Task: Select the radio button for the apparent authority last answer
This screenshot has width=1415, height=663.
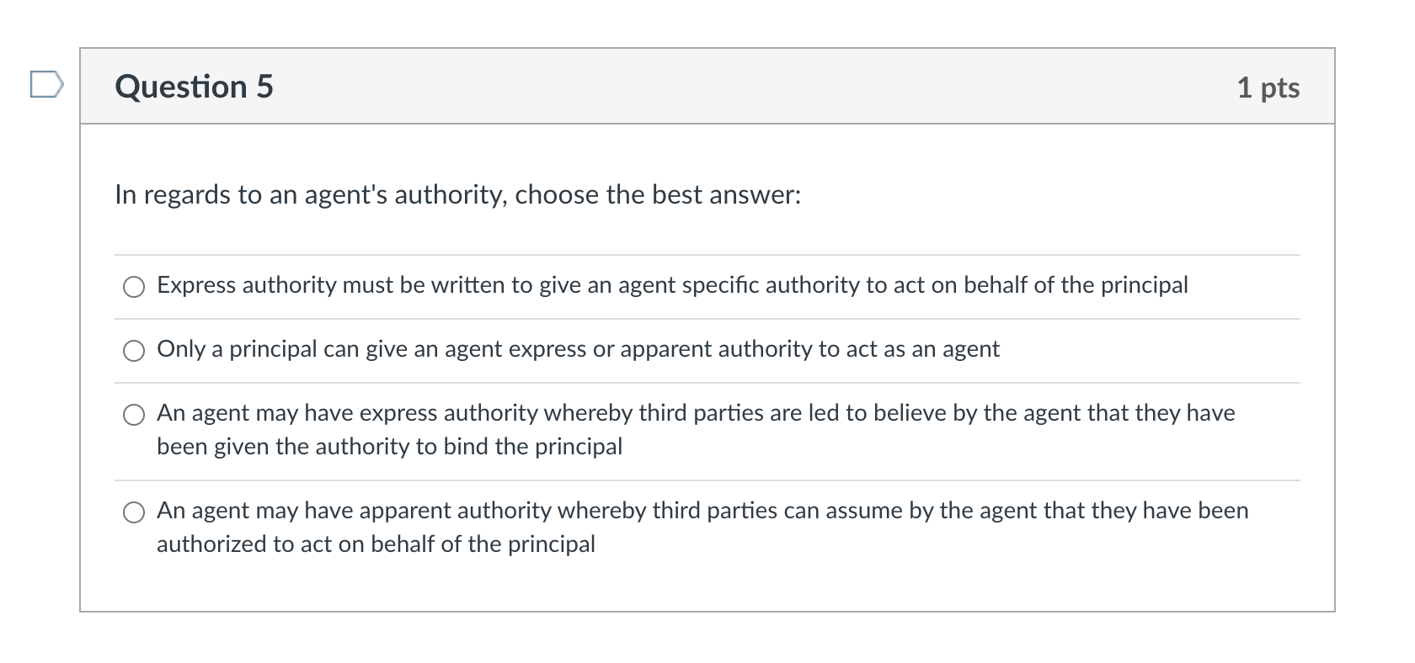Action: click(133, 512)
